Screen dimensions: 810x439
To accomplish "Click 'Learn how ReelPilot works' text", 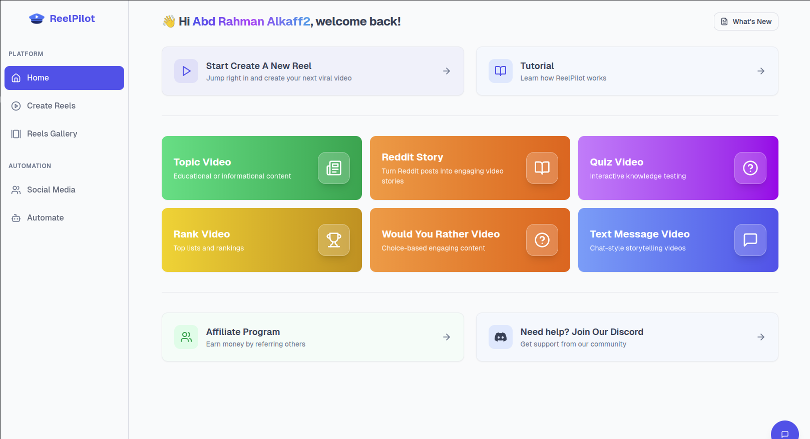I will point(563,78).
